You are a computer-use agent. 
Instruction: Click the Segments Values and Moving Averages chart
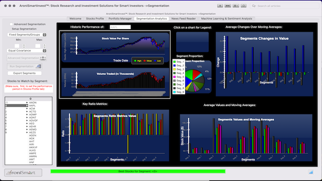[x=246, y=138]
